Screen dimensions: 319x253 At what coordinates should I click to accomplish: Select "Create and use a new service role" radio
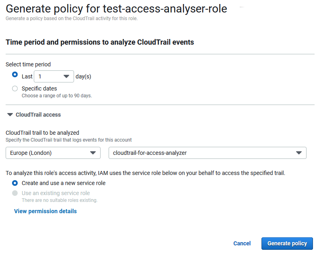[15, 183]
